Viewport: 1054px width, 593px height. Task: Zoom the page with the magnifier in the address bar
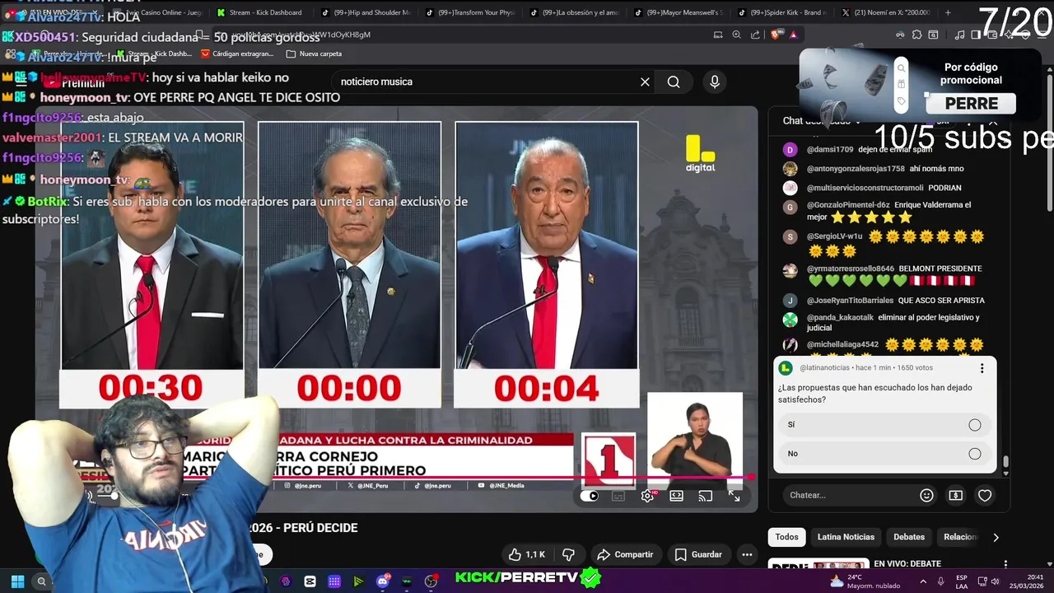(736, 35)
